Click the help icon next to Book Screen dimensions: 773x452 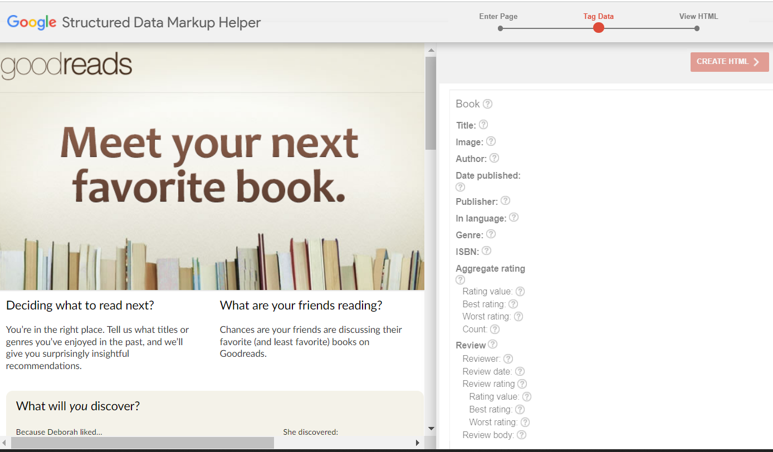click(x=487, y=104)
